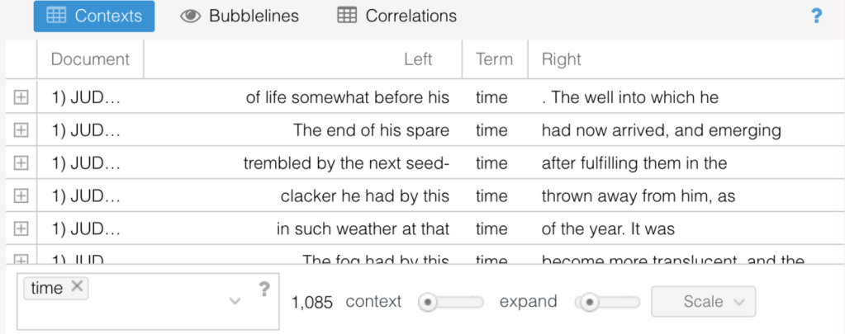The height and width of the screenshot is (334, 845).
Task: Sort by the Right column header
Action: [x=562, y=59]
